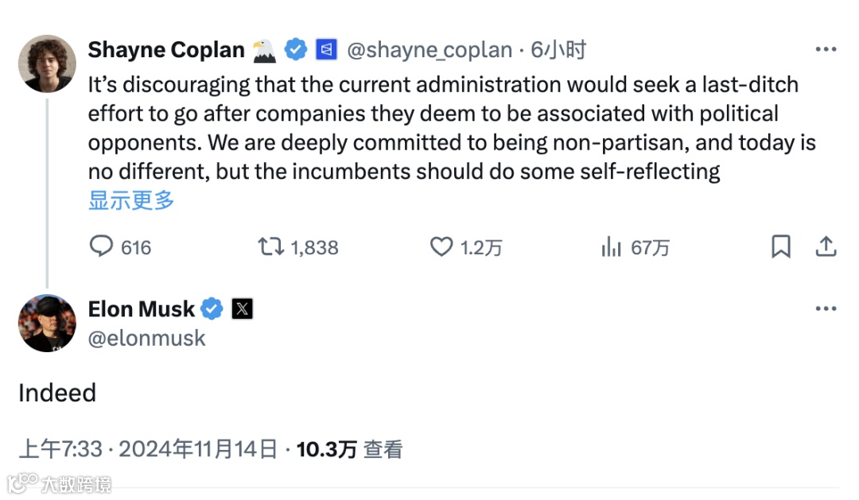
Task: Expand tweet with 显示更多 link
Action: [x=131, y=200]
